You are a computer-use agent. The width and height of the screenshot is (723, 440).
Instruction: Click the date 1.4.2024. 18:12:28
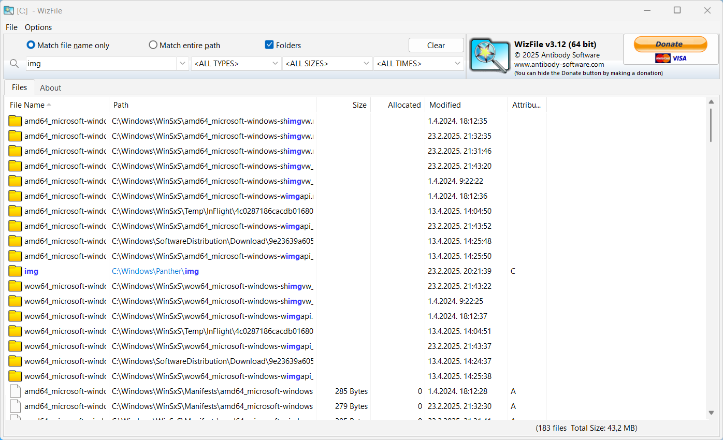458,391
